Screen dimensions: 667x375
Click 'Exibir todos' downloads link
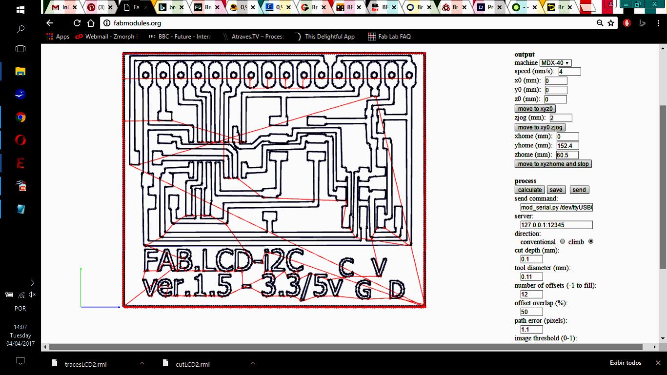[x=626, y=363]
